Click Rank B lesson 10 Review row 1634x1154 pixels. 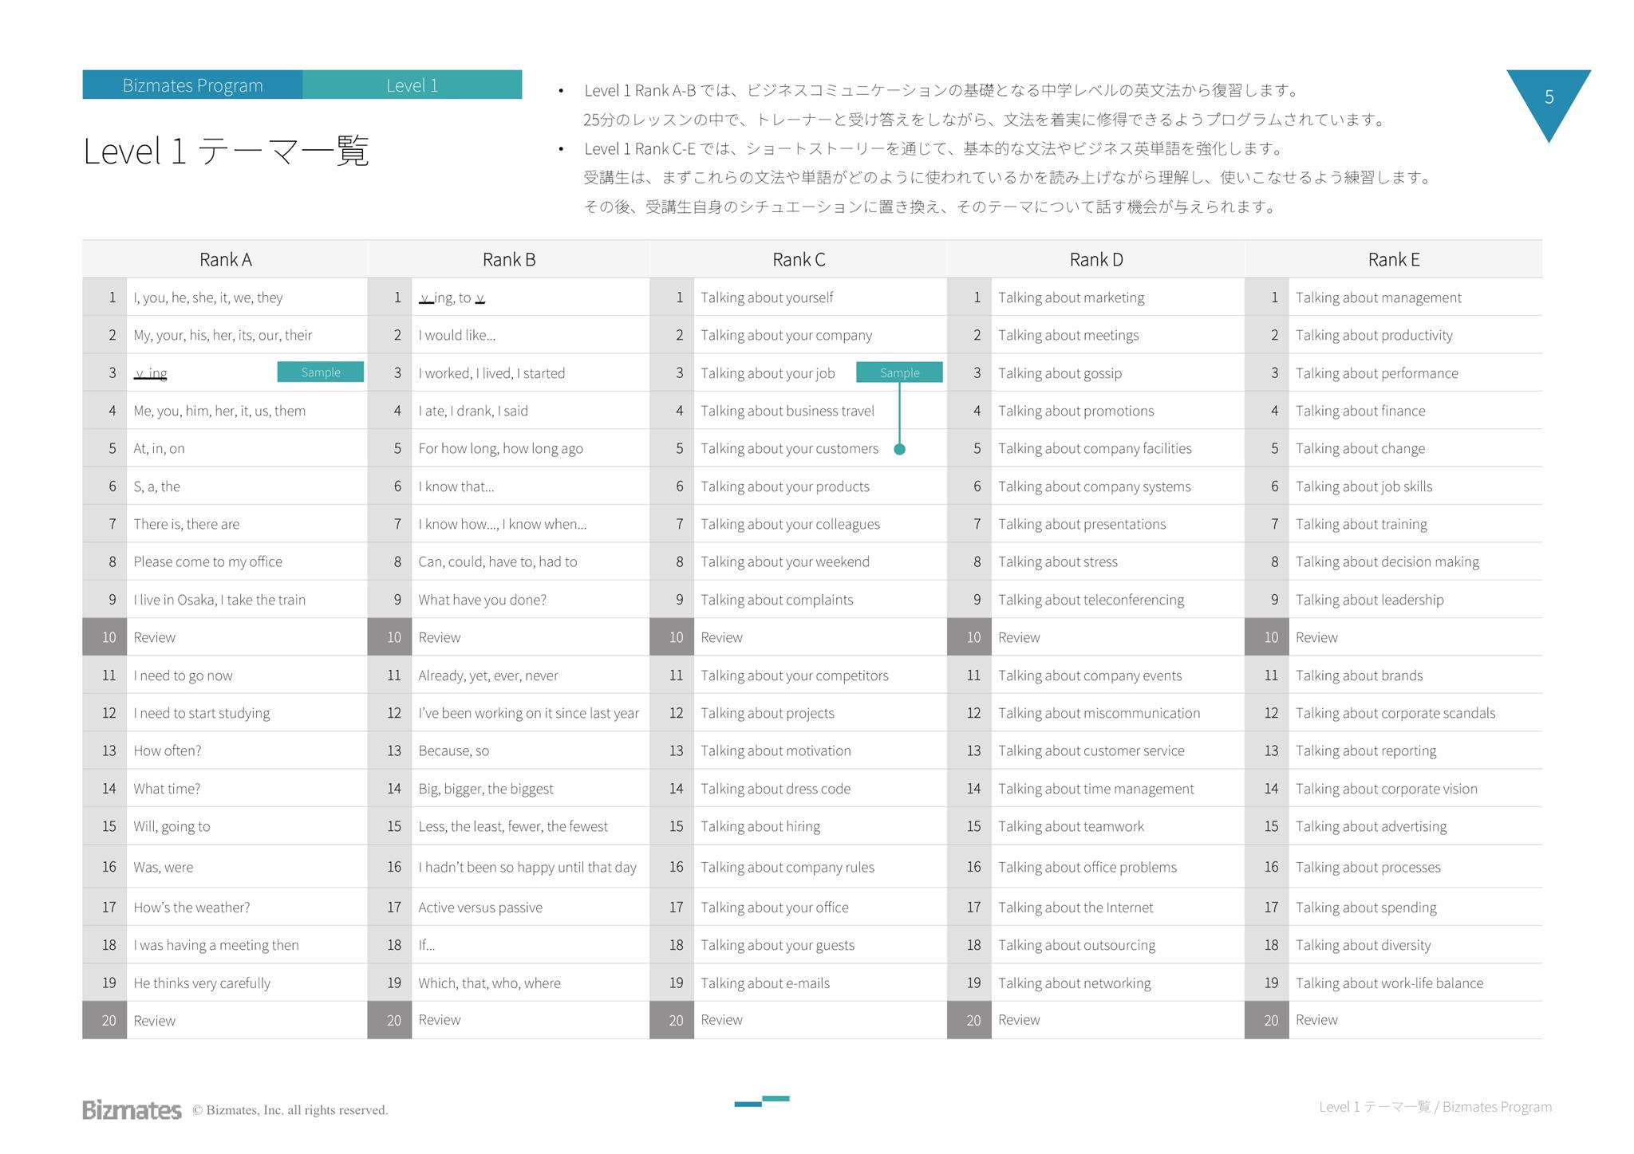pos(440,637)
